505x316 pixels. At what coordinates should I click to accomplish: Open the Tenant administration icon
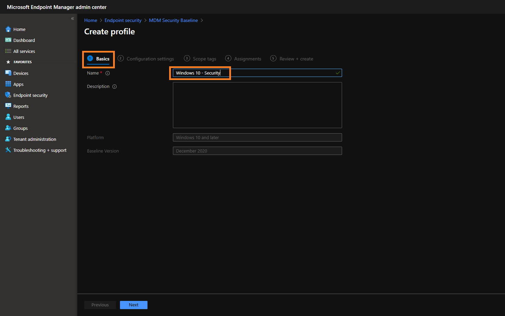pyautogui.click(x=8, y=139)
